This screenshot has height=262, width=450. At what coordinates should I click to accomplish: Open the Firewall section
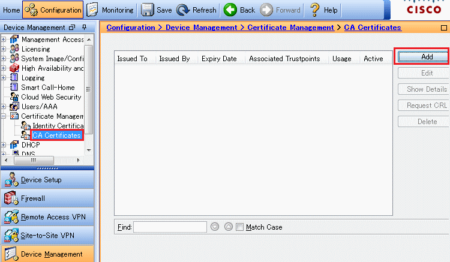(x=47, y=198)
